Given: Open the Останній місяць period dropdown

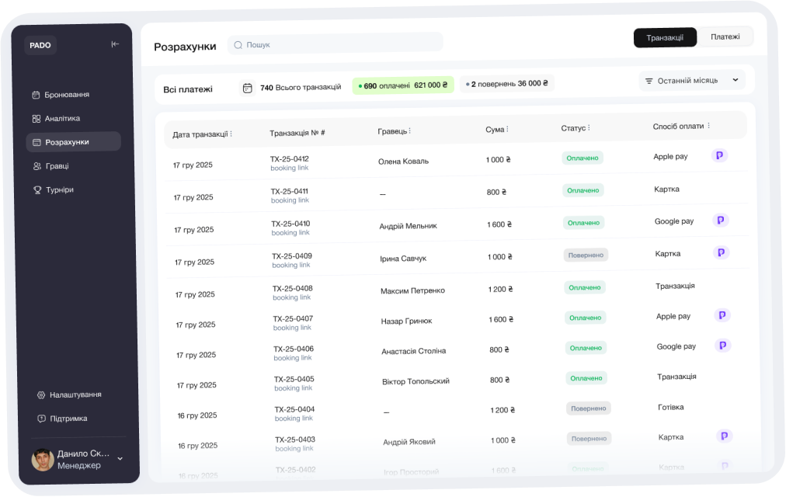Looking at the screenshot, I should coord(691,80).
